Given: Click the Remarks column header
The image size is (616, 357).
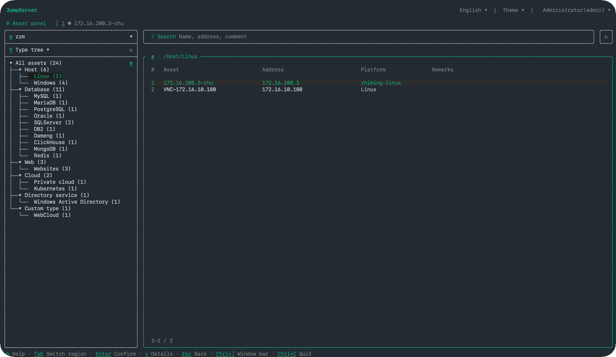Looking at the screenshot, I should click(x=442, y=70).
